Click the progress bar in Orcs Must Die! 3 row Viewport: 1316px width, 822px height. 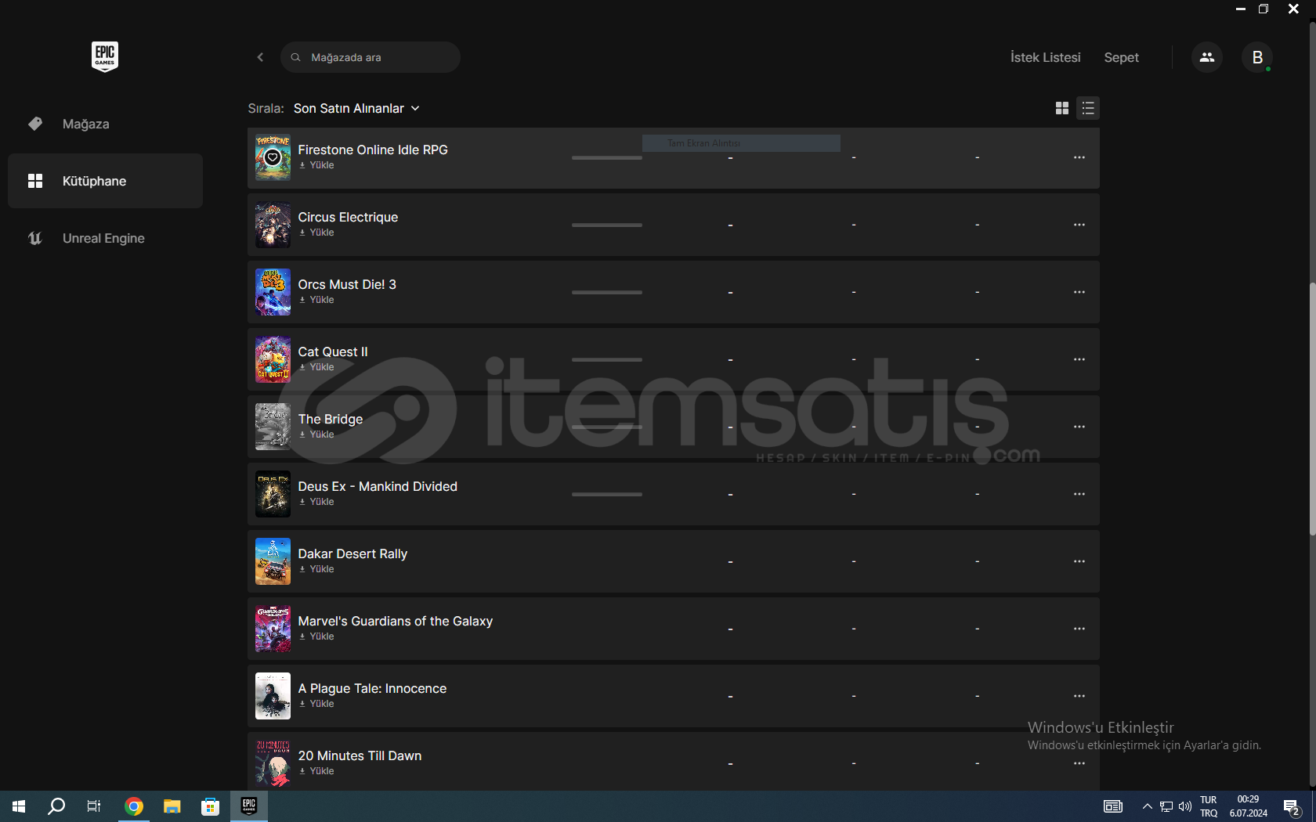(x=607, y=292)
